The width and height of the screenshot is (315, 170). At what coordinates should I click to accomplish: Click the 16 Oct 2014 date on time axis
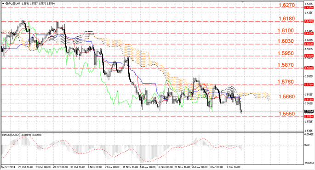pos(8,167)
